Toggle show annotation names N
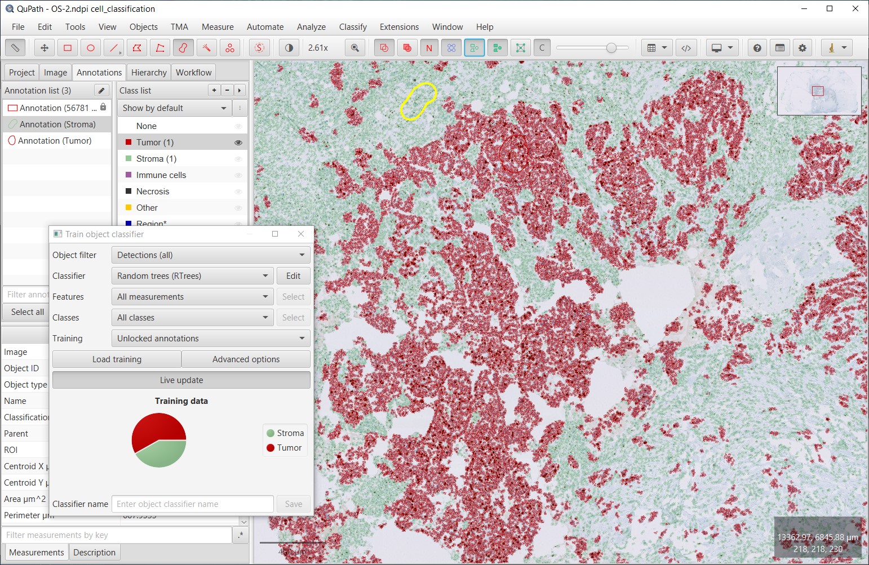This screenshot has height=565, width=869. pyautogui.click(x=429, y=48)
